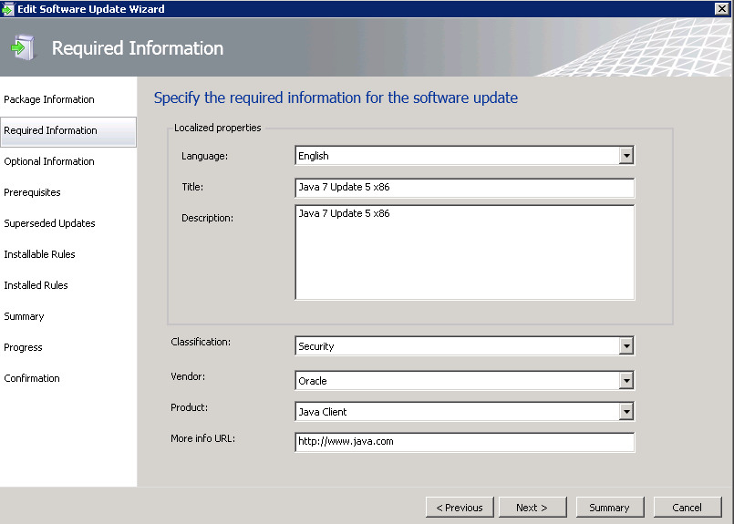Close the Edit Software Update Wizard window
This screenshot has height=524, width=734.
(722, 8)
